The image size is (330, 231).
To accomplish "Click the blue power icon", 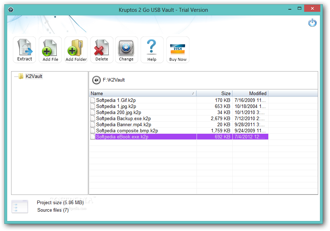I will [x=312, y=23].
